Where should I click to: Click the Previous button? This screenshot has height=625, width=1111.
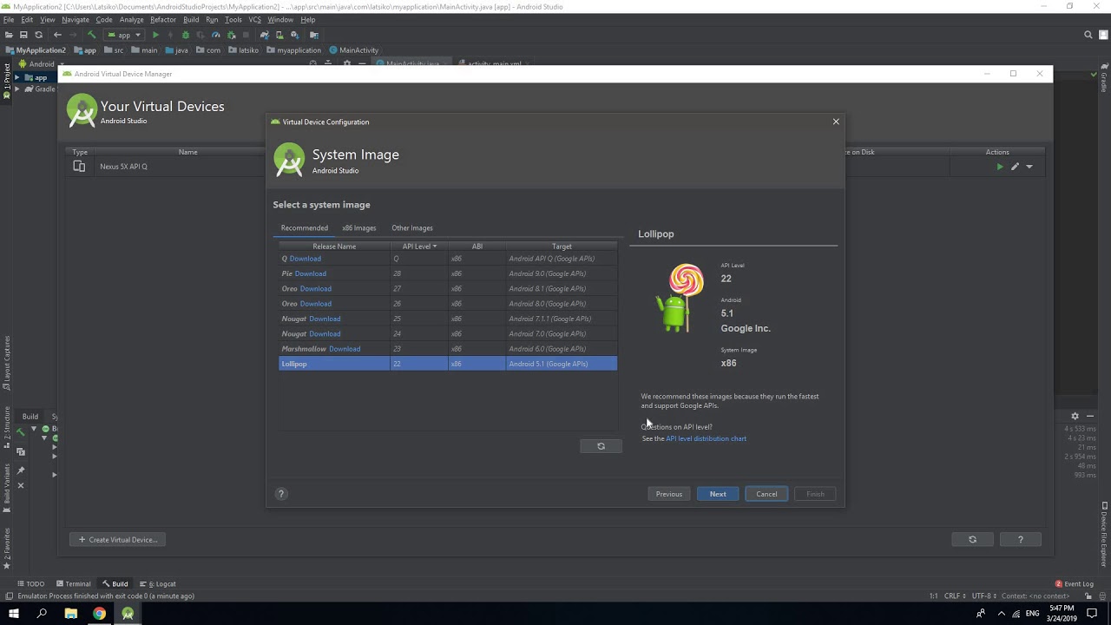[x=669, y=494]
